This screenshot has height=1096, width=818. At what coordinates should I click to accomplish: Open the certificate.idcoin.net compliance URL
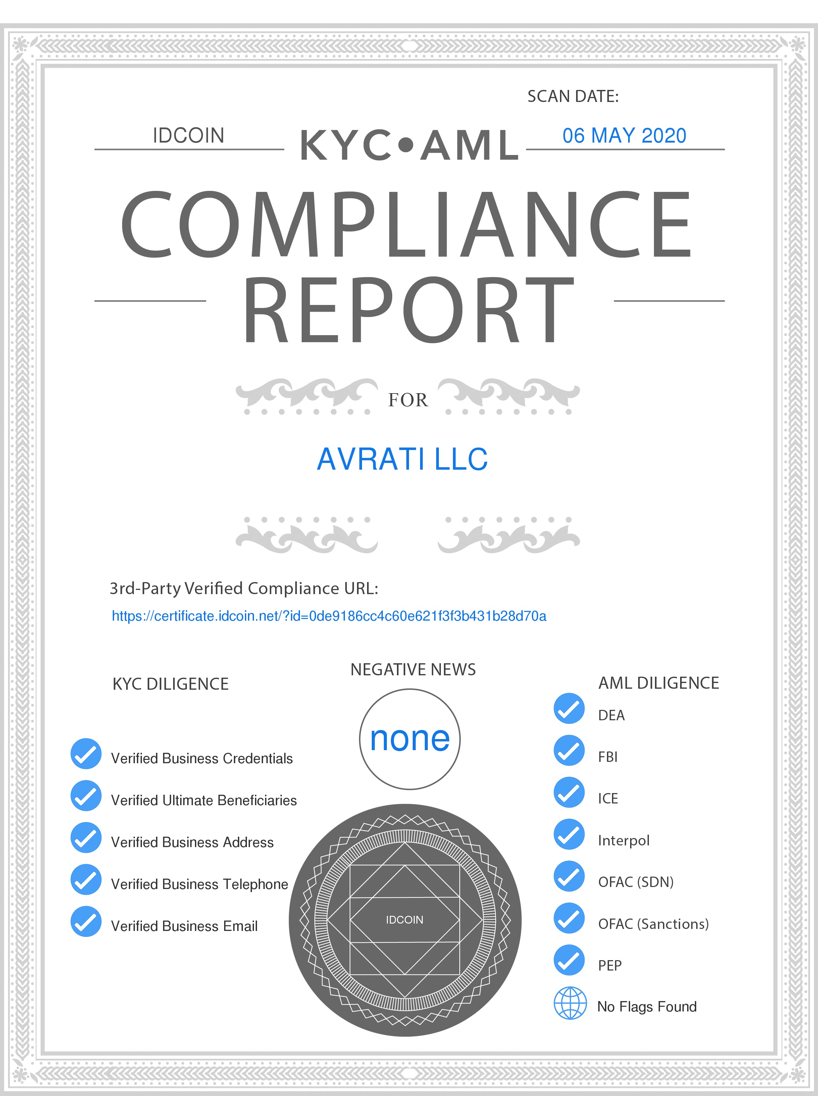[329, 616]
